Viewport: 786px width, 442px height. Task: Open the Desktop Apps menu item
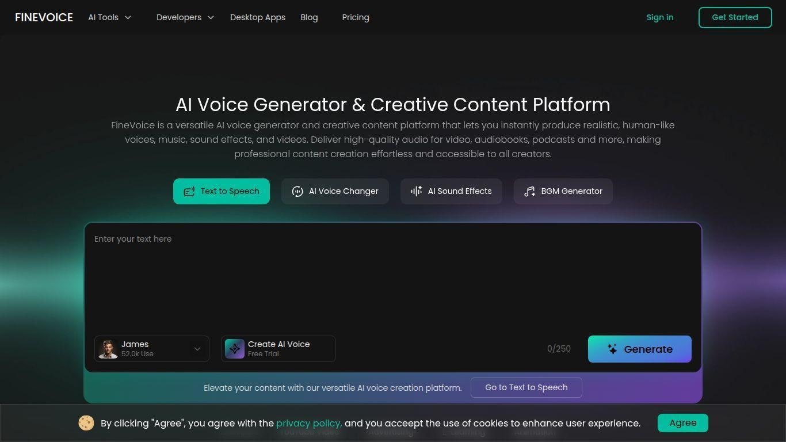tap(258, 17)
